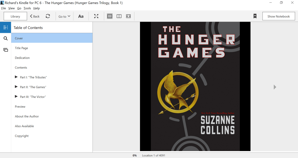This screenshot has width=298, height=158.
Task: Open the search magnifier in sidebar
Action: pyautogui.click(x=6, y=38)
